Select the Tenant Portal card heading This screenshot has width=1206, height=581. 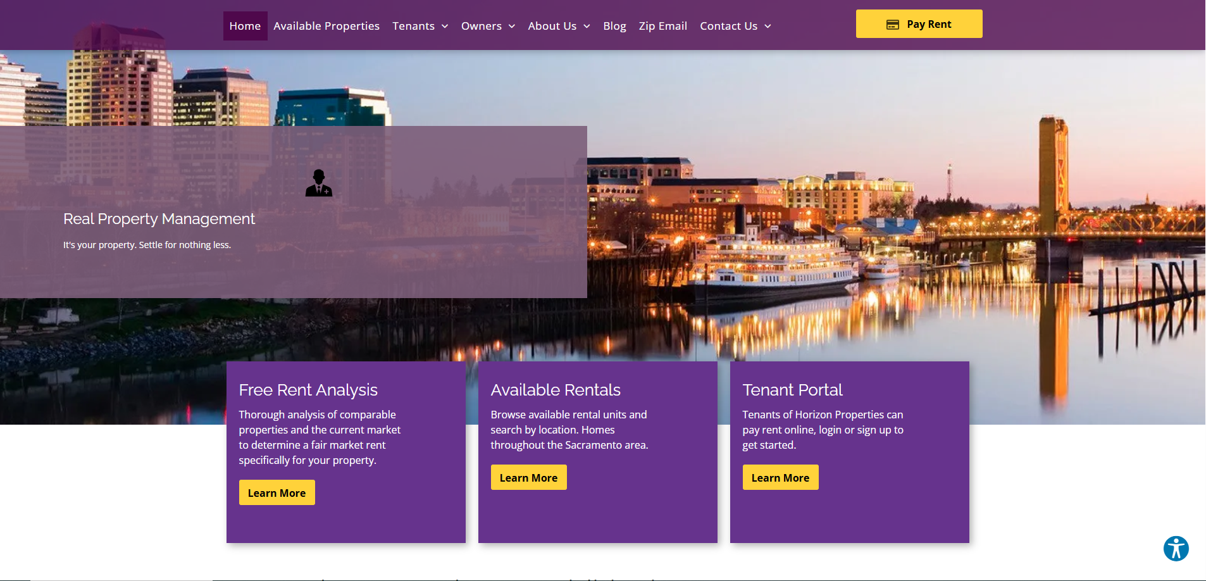click(792, 390)
